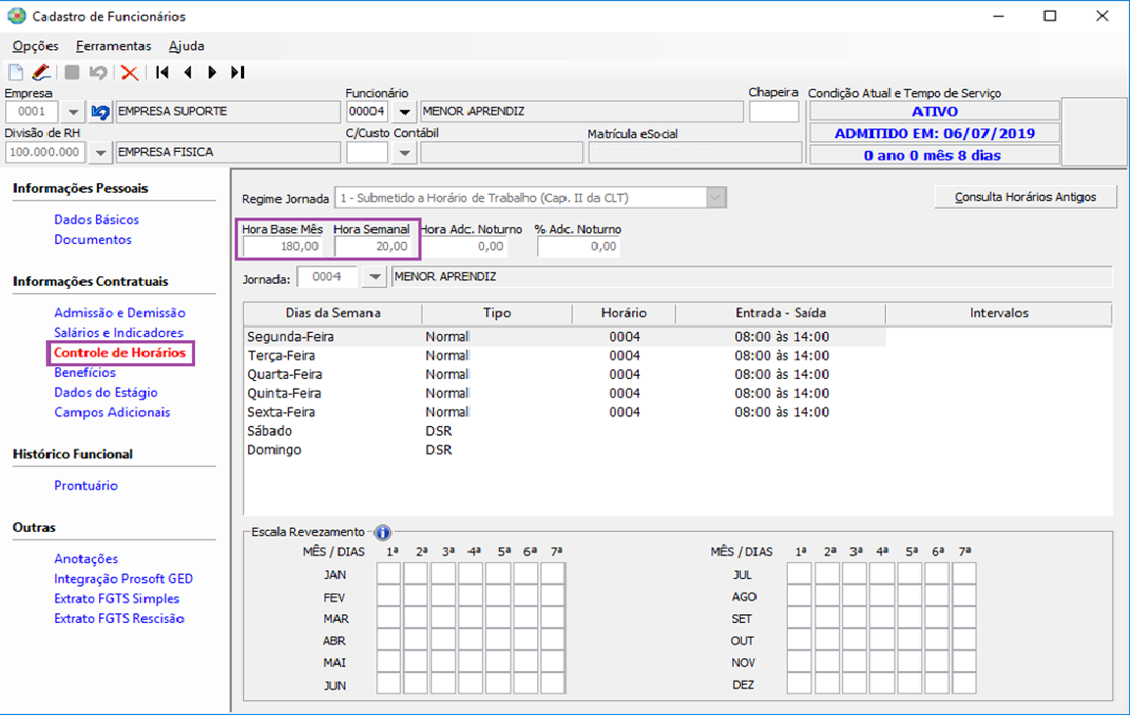1131x715 pixels.
Task: Select the Sábado DSR row
Action: (x=565, y=431)
